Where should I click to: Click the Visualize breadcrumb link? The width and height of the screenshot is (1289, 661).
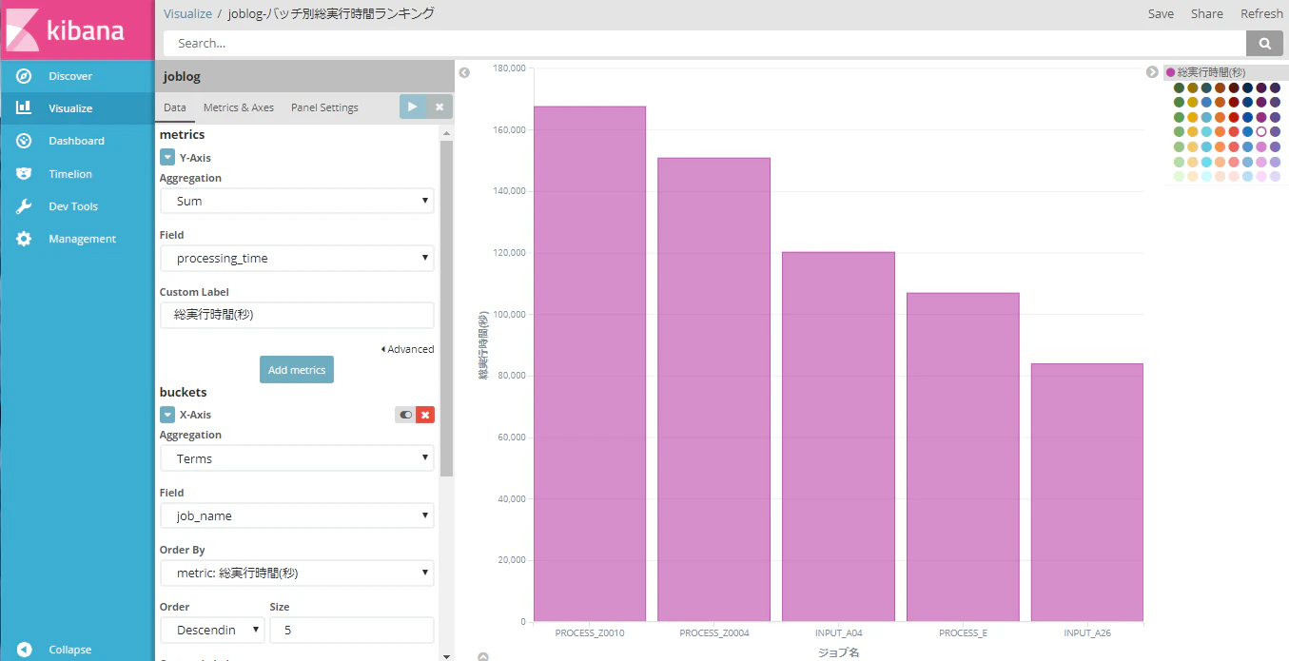pyautogui.click(x=187, y=13)
